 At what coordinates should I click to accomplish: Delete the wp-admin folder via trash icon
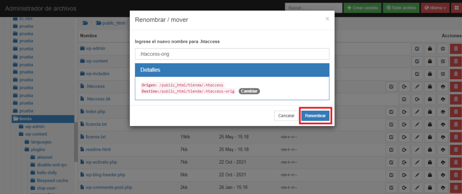pos(456,49)
